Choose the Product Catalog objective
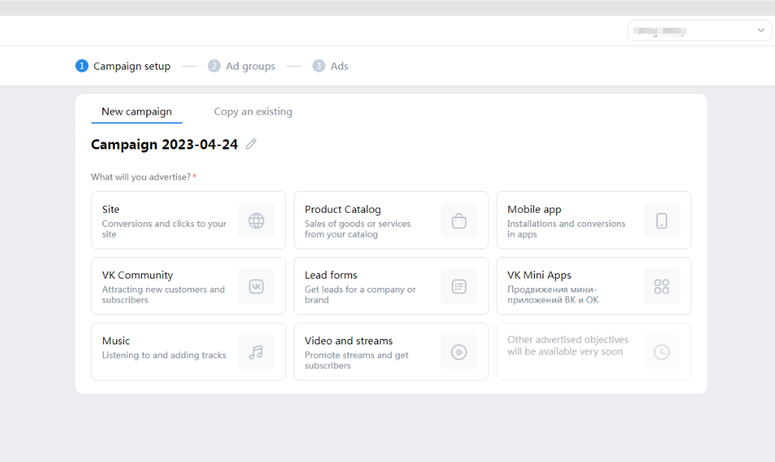This screenshot has height=462, width=775. 391,220
